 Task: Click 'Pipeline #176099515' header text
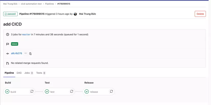[32, 14]
